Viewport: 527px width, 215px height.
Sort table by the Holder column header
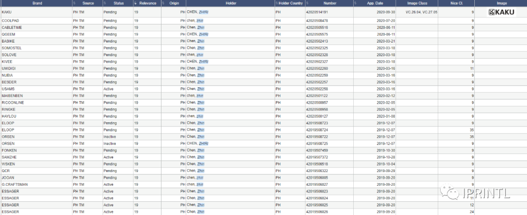[231, 3]
